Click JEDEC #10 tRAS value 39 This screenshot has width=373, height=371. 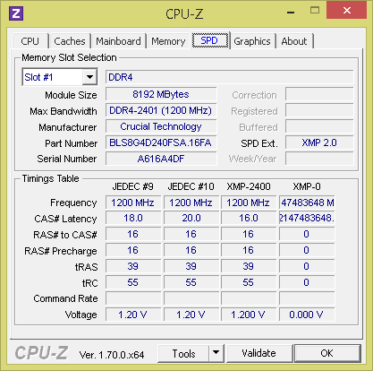(x=191, y=266)
